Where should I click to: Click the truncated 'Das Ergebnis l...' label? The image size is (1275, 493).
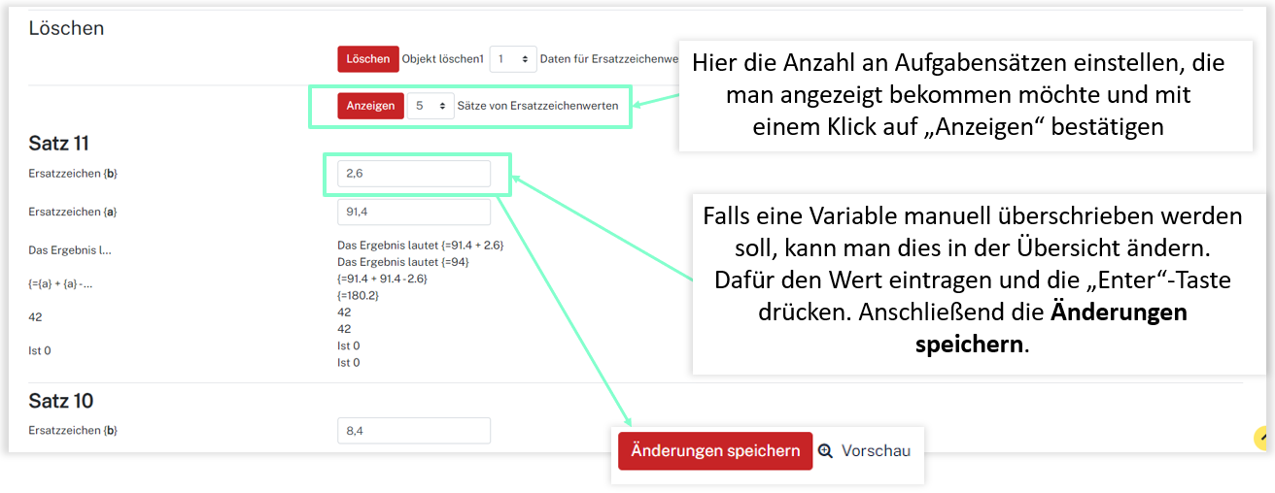click(70, 250)
